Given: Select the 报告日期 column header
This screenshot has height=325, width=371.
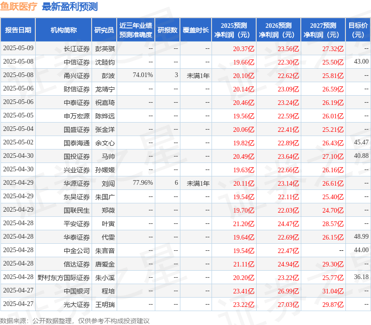Looking at the screenshot, I should tap(18, 30).
